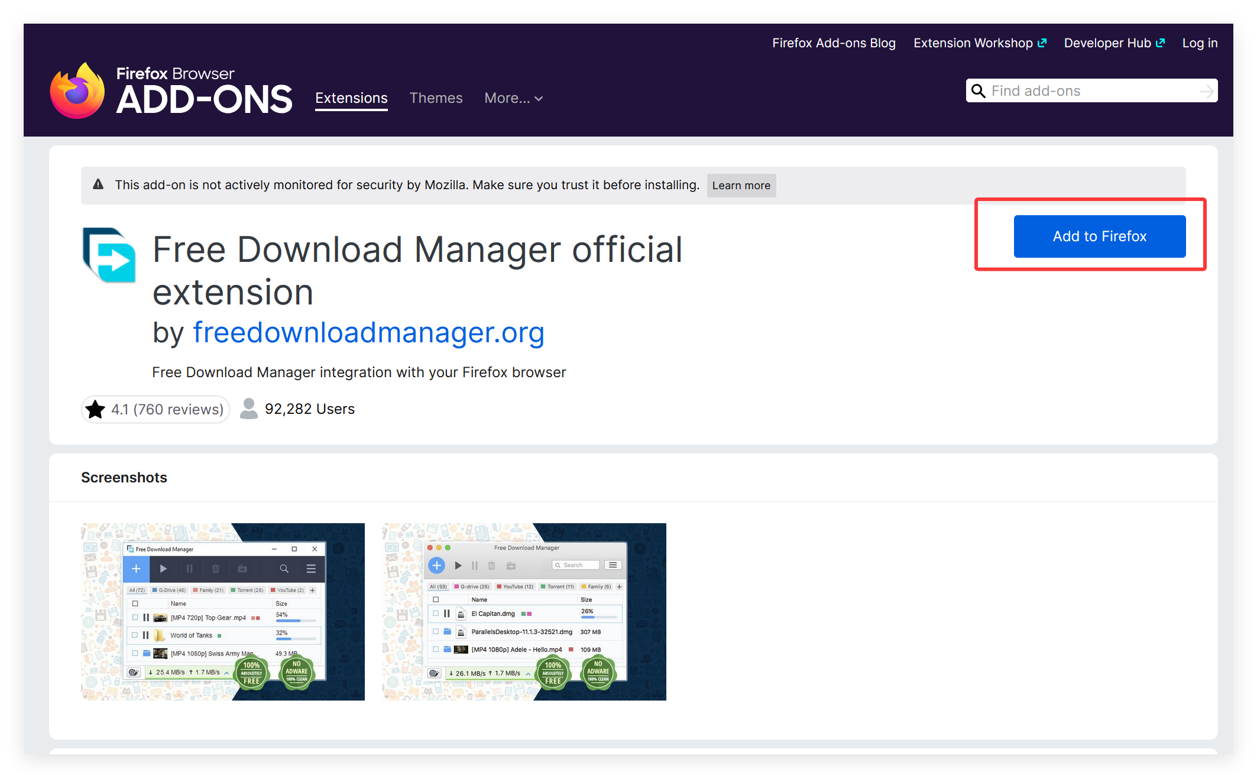Click the Firefox logo icon

[x=77, y=92]
